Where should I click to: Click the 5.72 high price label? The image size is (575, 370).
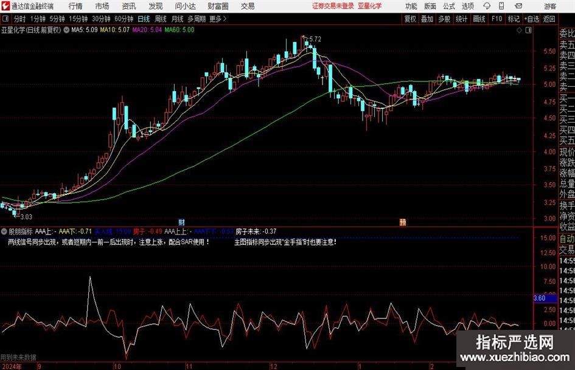click(x=315, y=39)
